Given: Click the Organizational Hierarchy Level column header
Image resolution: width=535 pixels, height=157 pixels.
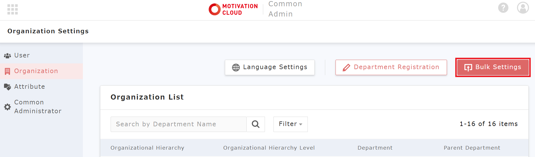Looking at the screenshot, I should 269,148.
